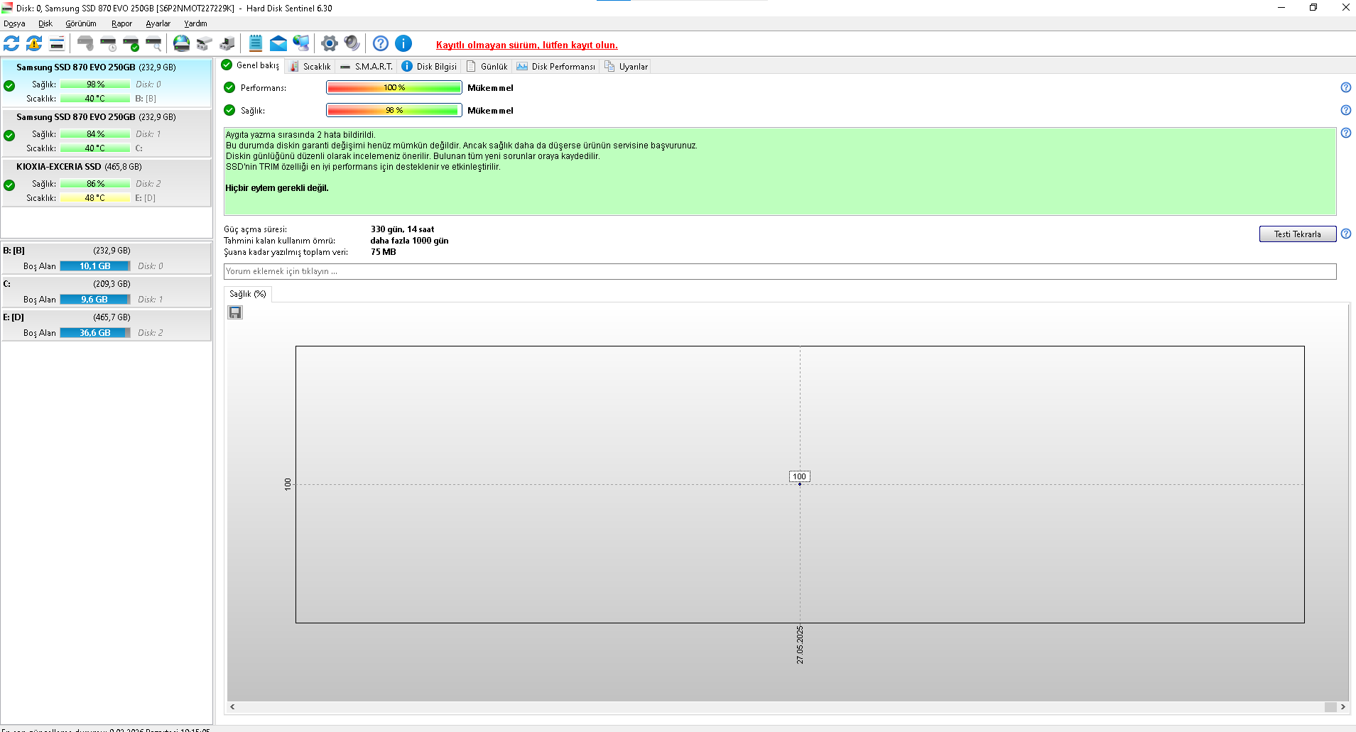Open help with the question mark toolbar icon

(x=381, y=43)
